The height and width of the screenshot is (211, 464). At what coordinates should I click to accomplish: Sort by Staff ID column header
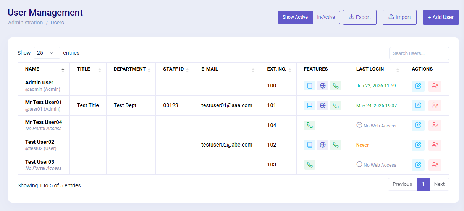(x=175, y=69)
